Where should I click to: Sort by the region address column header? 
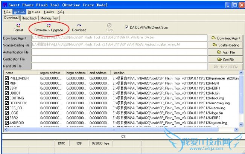coord(52,73)
